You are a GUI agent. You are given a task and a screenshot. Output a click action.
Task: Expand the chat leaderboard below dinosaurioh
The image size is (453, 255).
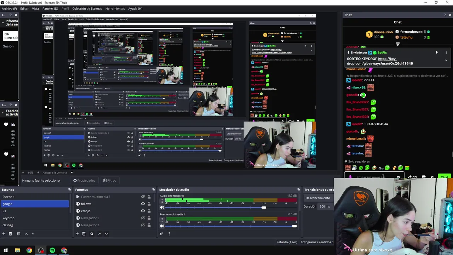[398, 44]
